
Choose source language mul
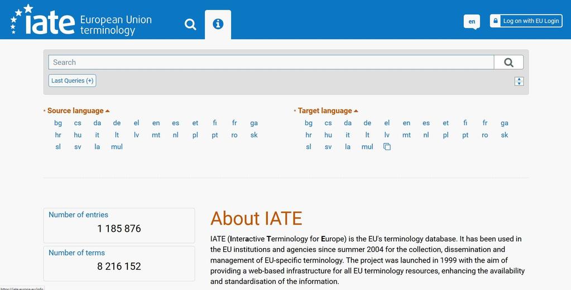pyautogui.click(x=117, y=146)
